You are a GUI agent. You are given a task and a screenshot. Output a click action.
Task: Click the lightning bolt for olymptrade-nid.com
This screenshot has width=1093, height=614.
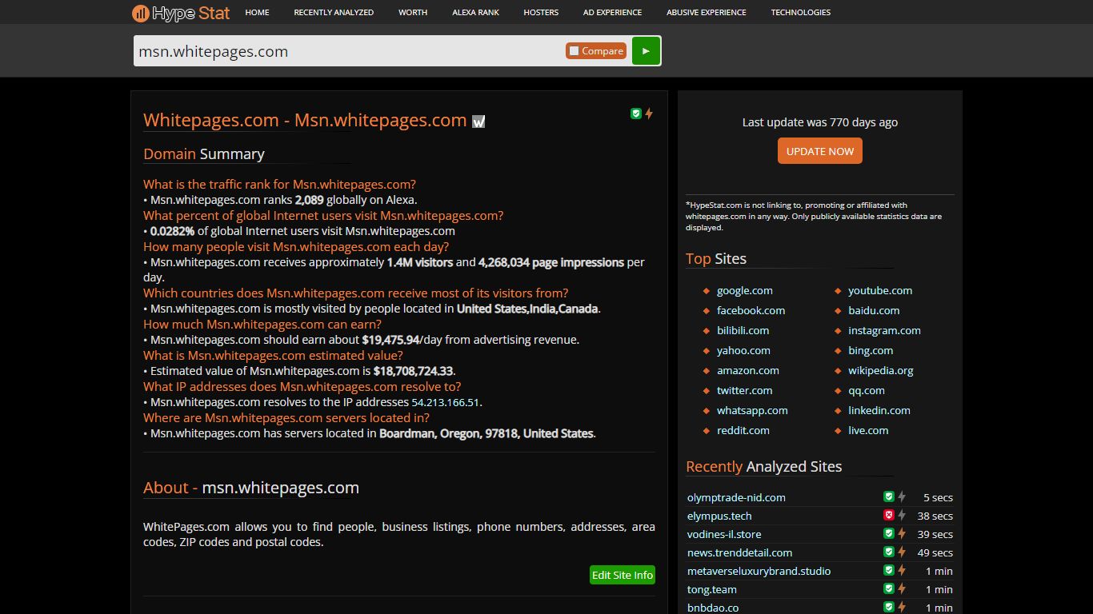tap(902, 496)
